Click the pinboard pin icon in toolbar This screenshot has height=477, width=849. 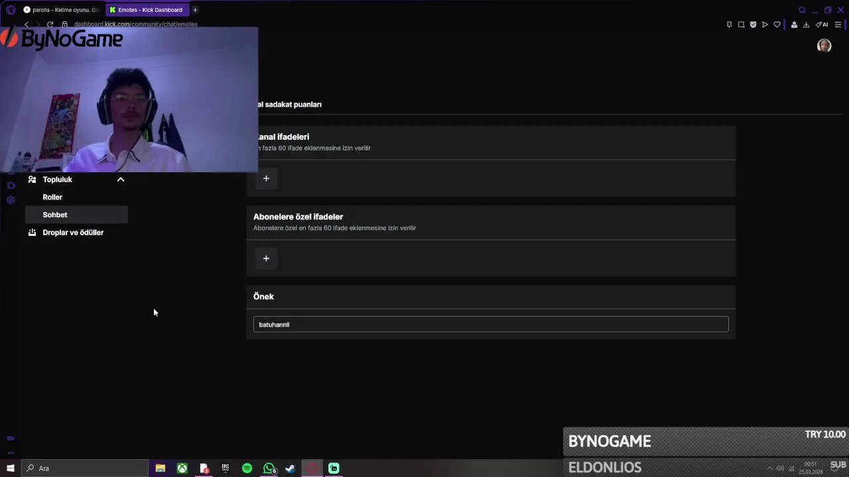click(x=729, y=25)
